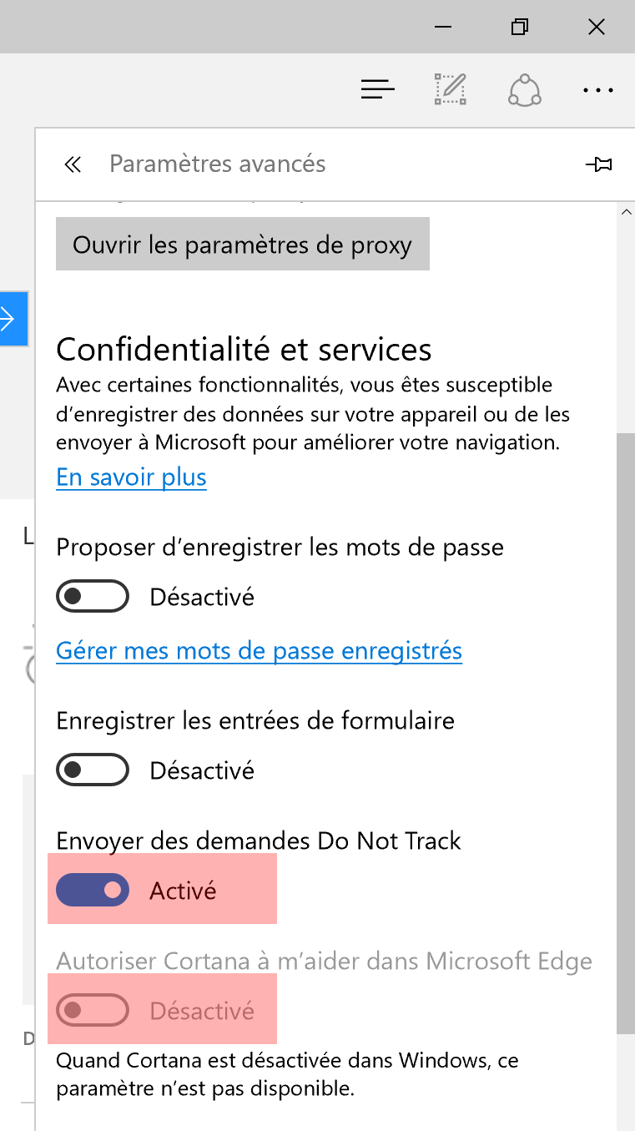Turn on Enregistrer les entrées de formulaire
Viewport: 635px width, 1131px height.
tap(93, 770)
